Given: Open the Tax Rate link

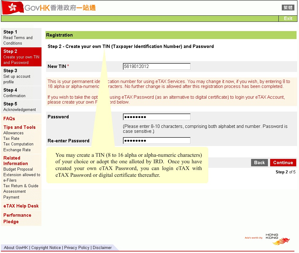Looking at the screenshot, I should click(x=11, y=139).
